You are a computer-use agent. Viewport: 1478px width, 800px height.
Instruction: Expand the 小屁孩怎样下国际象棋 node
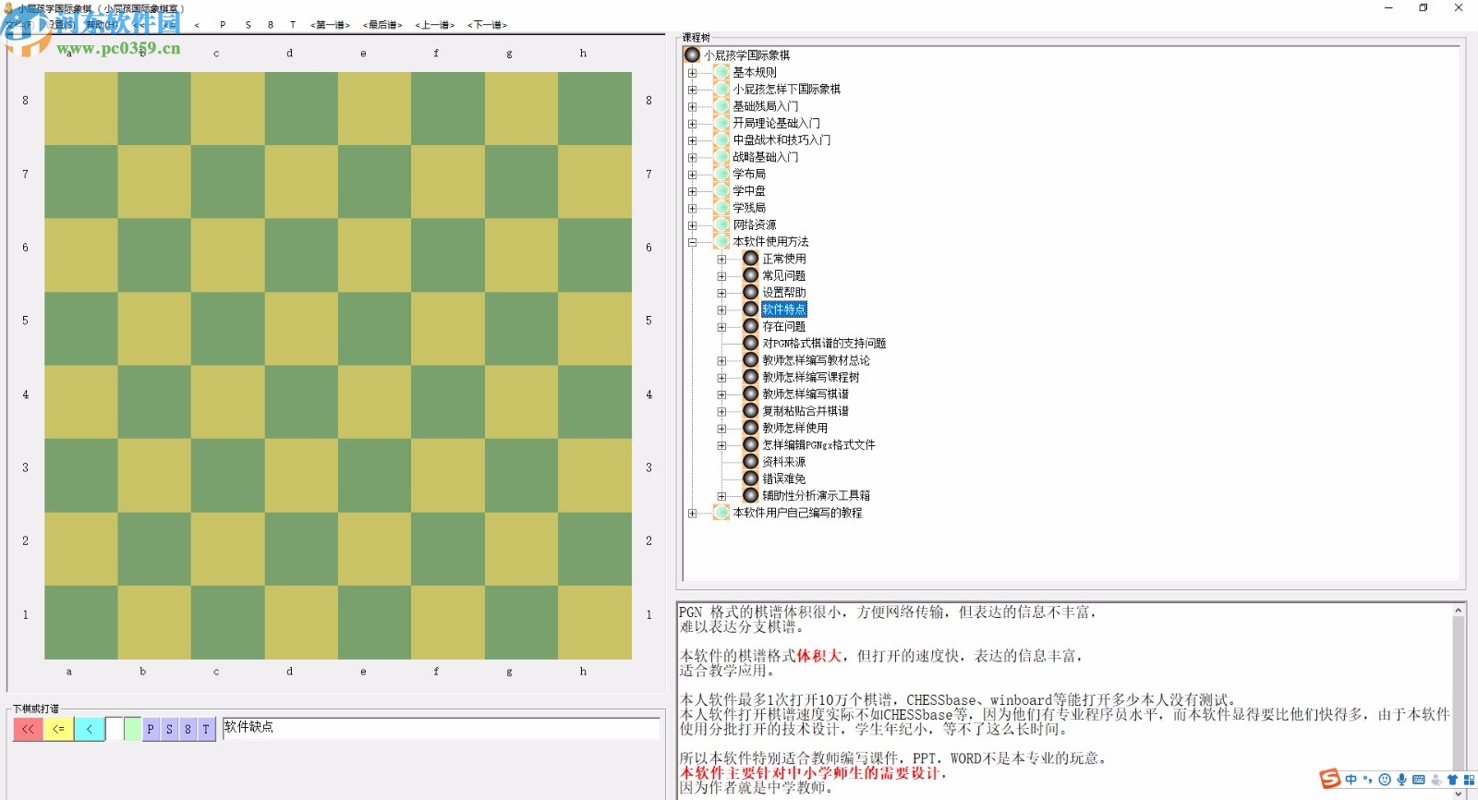click(x=692, y=90)
